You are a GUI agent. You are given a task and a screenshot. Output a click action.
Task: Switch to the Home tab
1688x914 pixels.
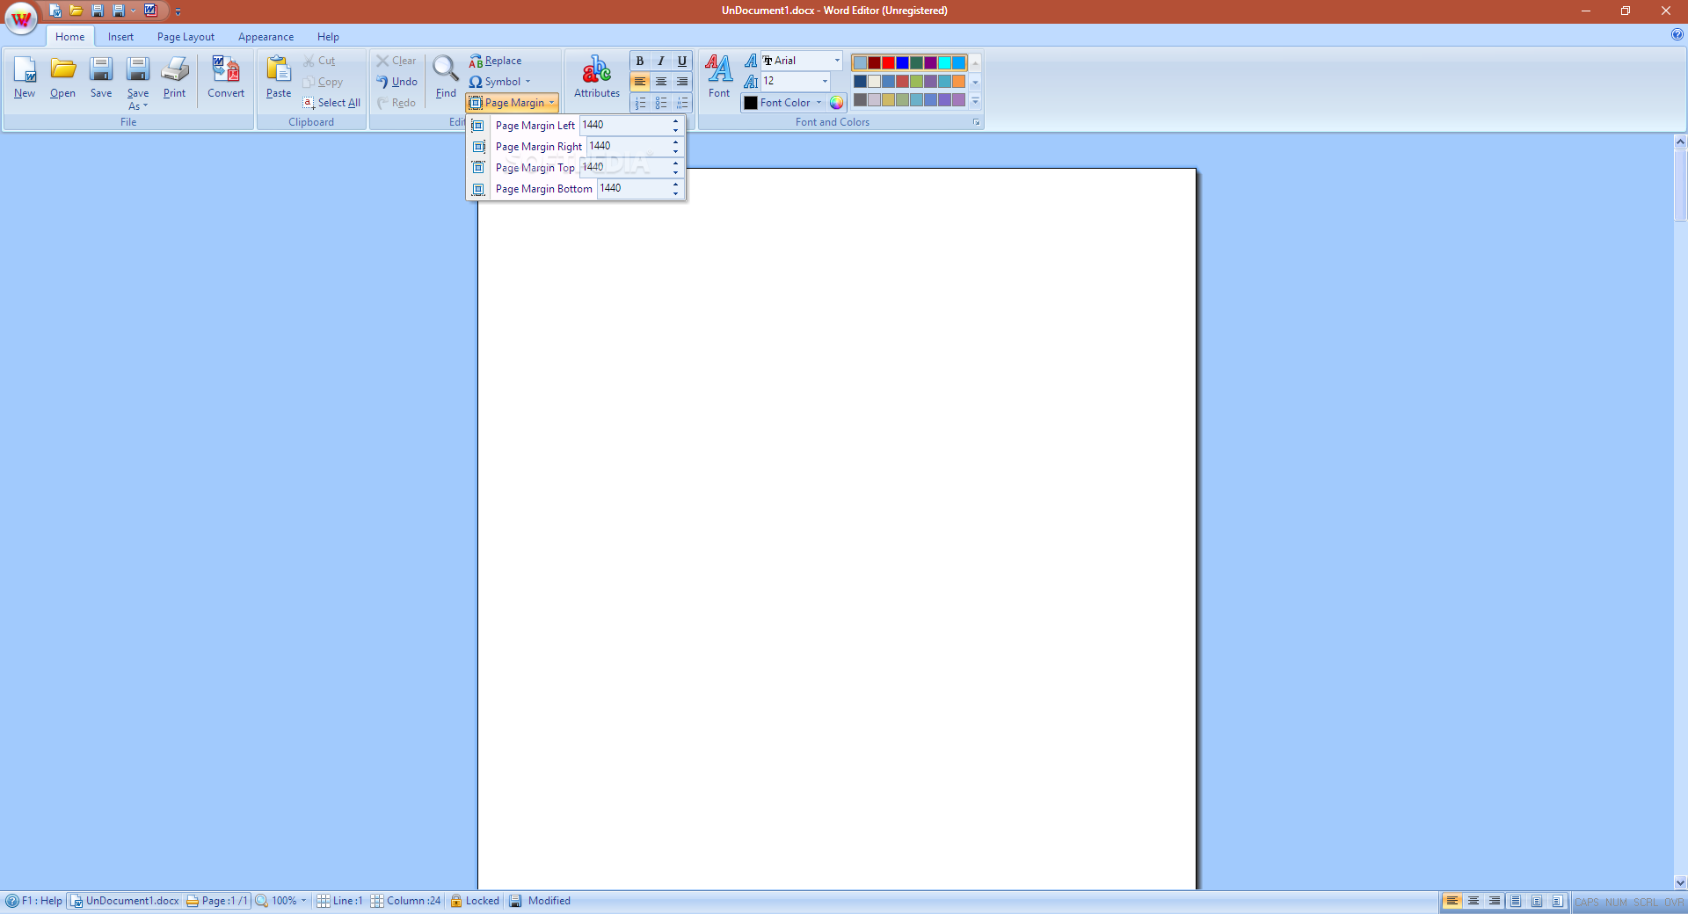click(70, 37)
